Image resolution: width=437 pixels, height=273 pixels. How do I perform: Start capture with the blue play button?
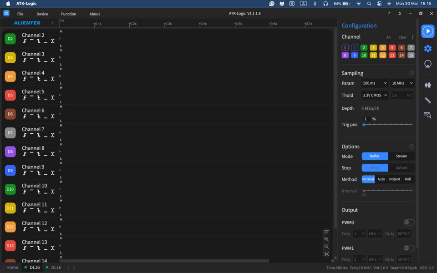tap(427, 31)
